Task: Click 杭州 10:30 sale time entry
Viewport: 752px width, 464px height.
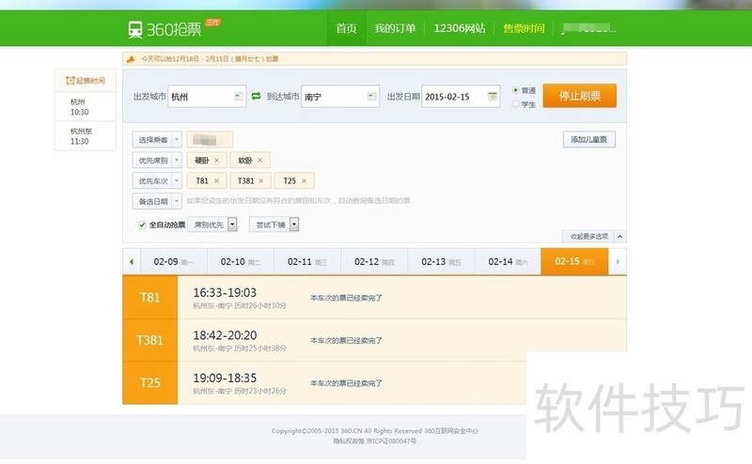Action: (86, 107)
